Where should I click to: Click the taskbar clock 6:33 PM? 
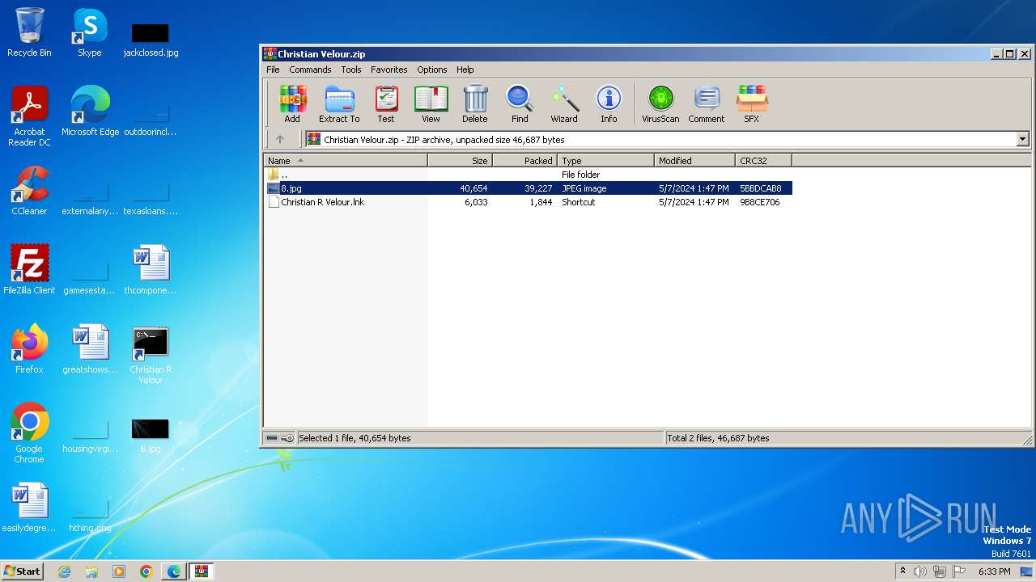(994, 571)
